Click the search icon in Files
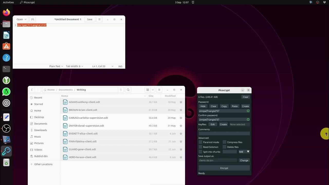Viewport: 329px width, 185px height. click(128, 90)
